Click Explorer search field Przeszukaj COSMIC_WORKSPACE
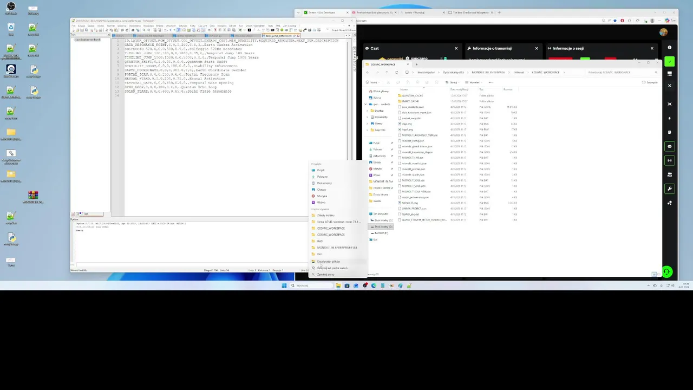 tap(623, 72)
